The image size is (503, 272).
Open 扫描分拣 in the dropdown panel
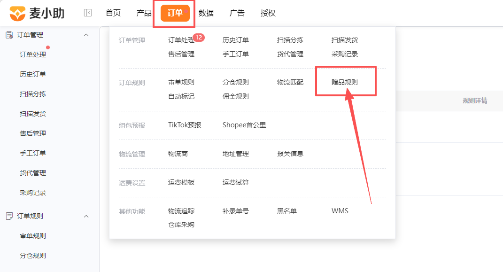290,40
